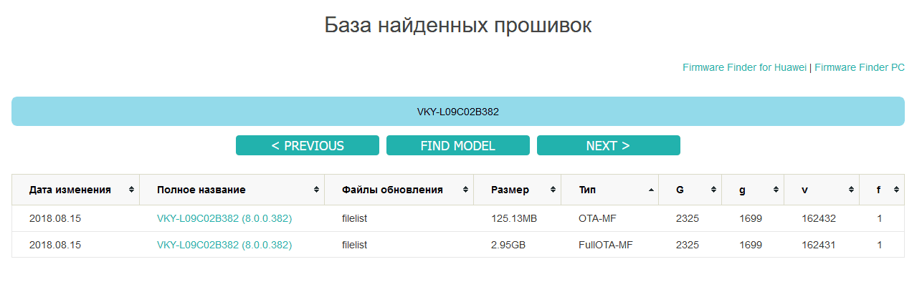Sort by Размер column arrows
Screen dimensions: 922x292
pyautogui.click(x=553, y=190)
